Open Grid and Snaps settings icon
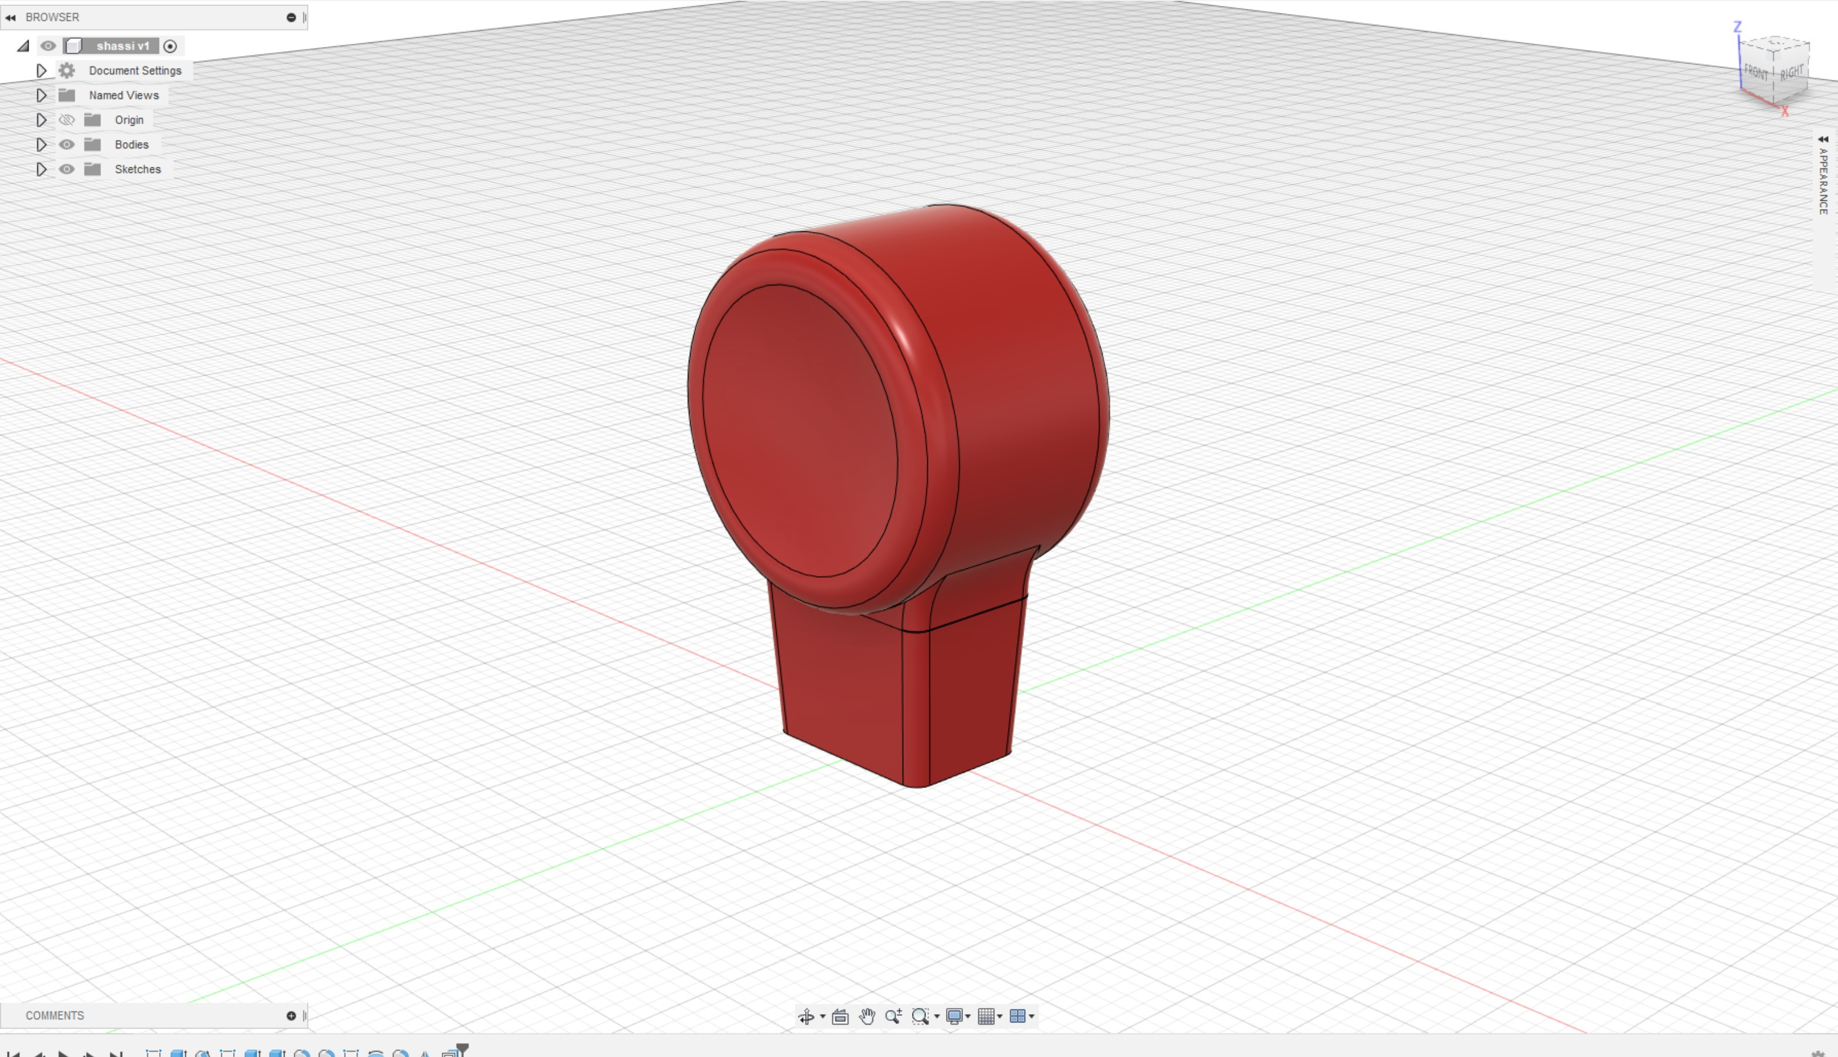1838x1057 pixels. click(987, 1016)
